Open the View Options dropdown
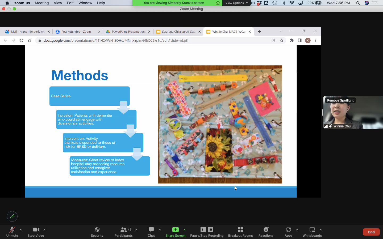 click(x=236, y=3)
